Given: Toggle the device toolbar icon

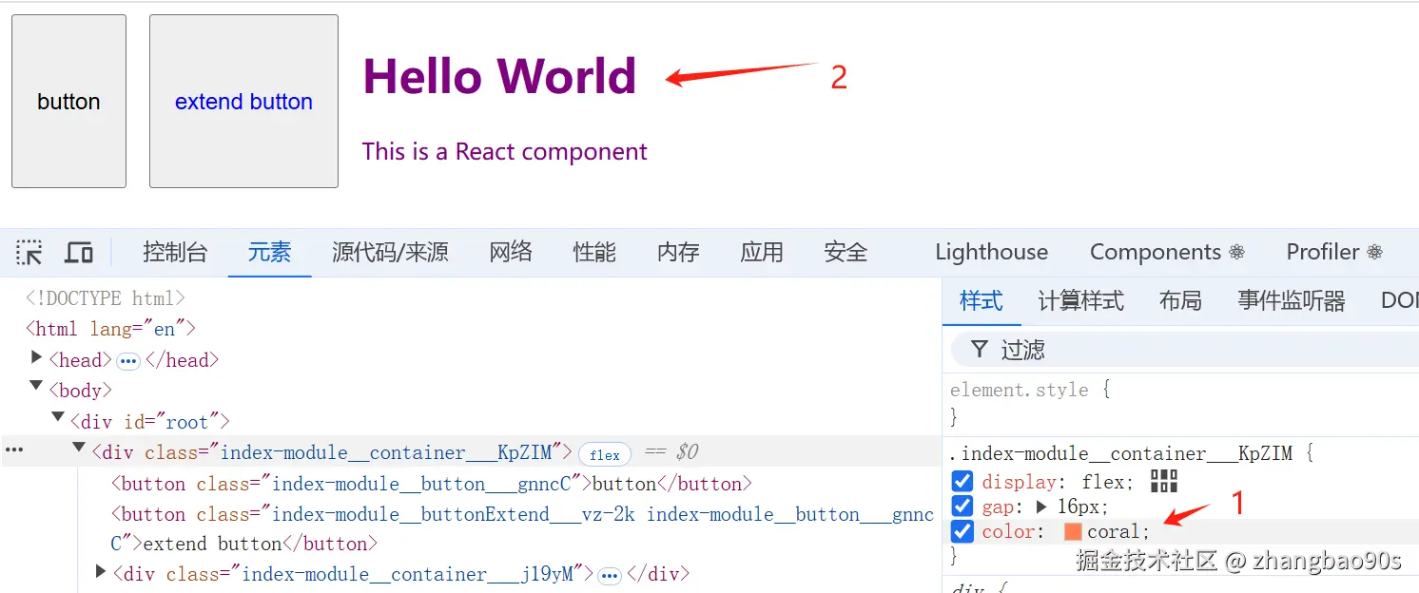Looking at the screenshot, I should (79, 252).
